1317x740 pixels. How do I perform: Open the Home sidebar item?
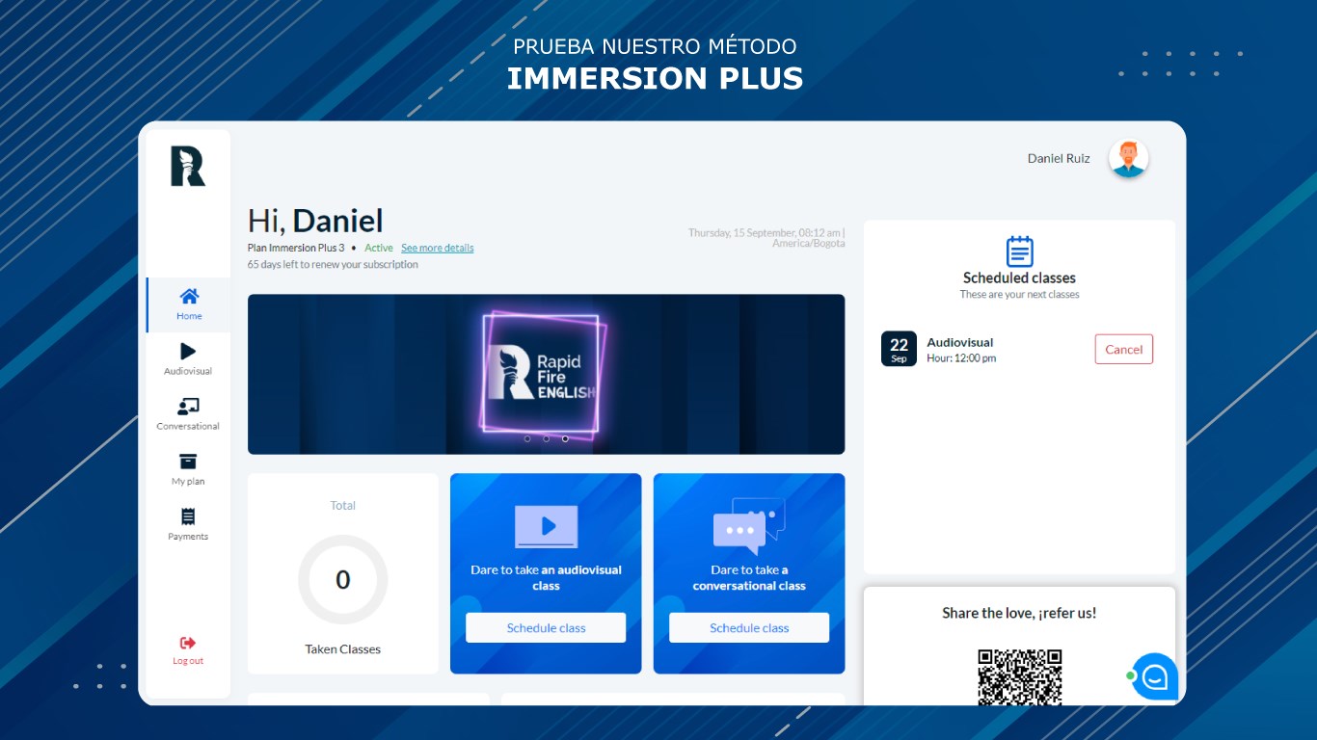click(189, 304)
